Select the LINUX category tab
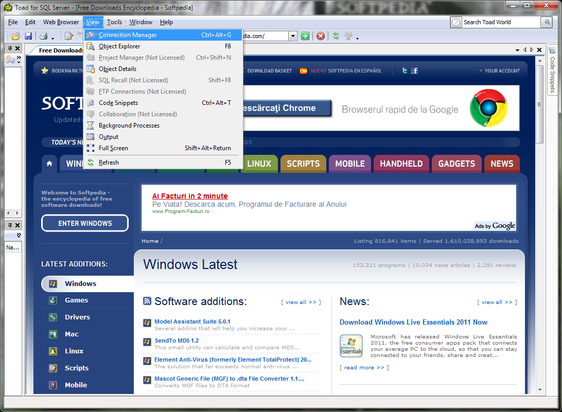 point(259,164)
